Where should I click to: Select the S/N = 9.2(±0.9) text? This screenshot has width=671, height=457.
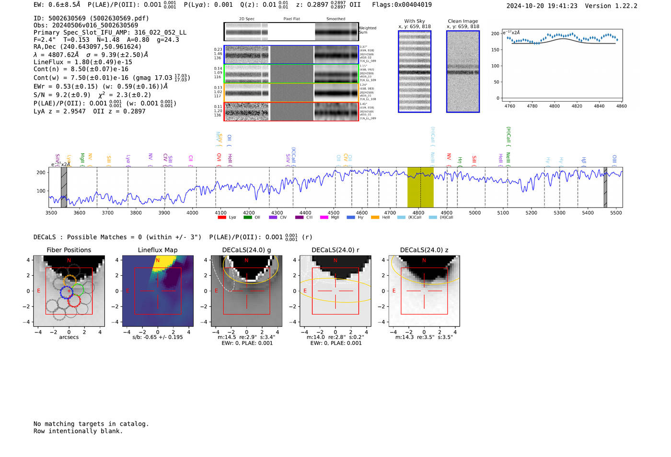coord(62,95)
